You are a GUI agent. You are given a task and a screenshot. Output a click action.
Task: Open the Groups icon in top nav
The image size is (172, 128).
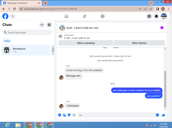point(103,16)
